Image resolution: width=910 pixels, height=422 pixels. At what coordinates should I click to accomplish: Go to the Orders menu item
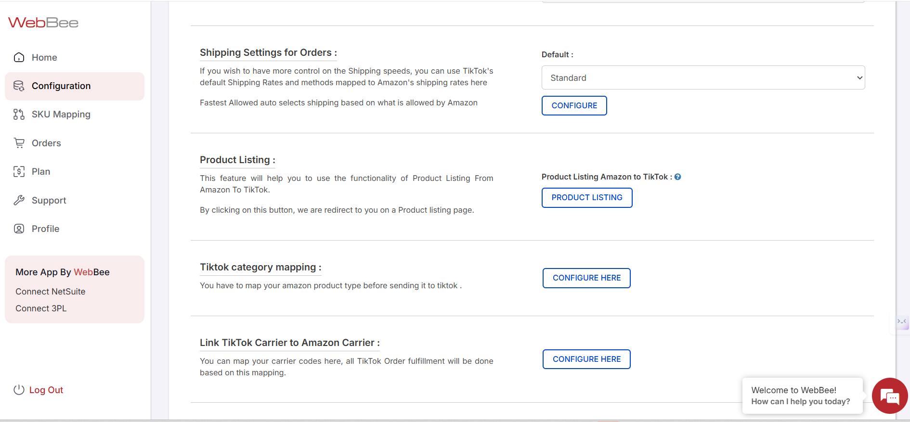point(46,143)
